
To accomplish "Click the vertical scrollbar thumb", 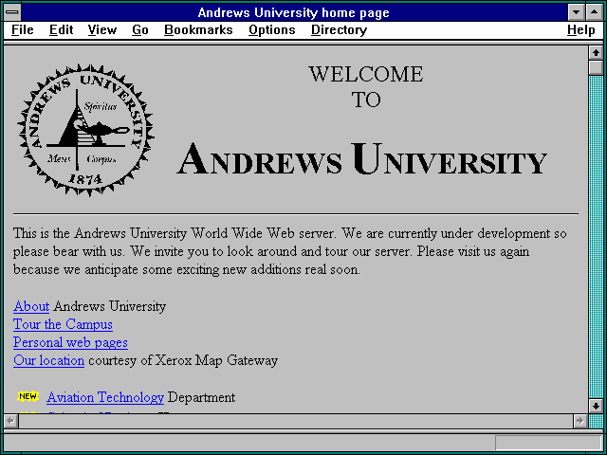I will click(x=596, y=67).
